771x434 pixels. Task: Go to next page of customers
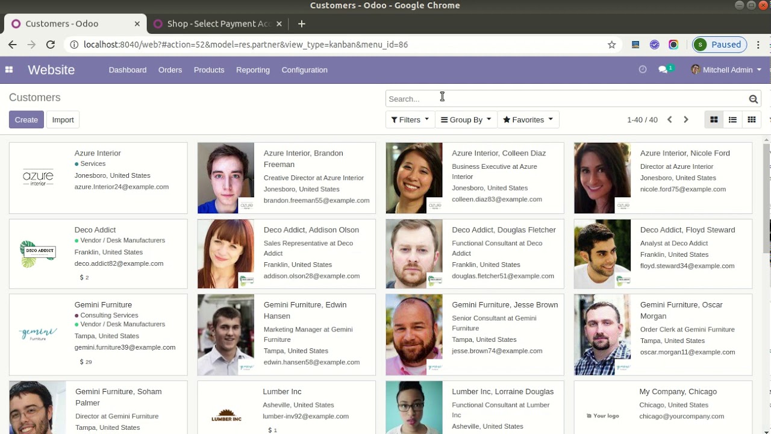685,120
